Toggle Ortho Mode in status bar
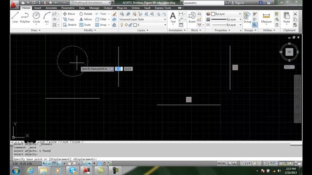The height and width of the screenshot is (175, 312). [59, 164]
